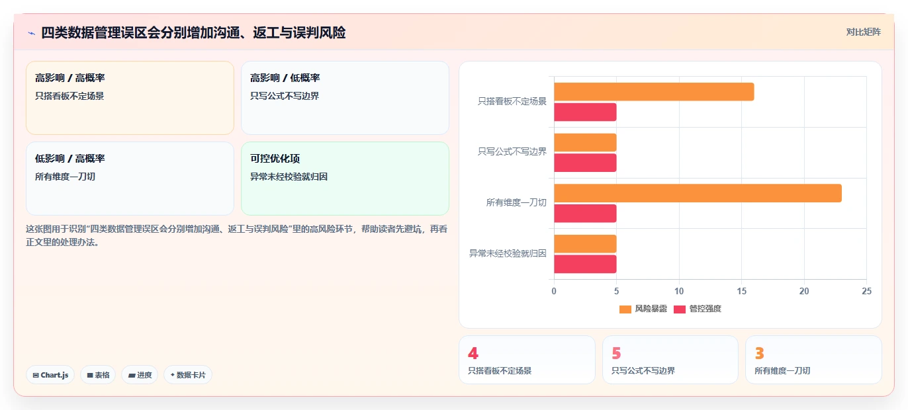Click y-axis label 只搭看板不定场景

pyautogui.click(x=512, y=102)
